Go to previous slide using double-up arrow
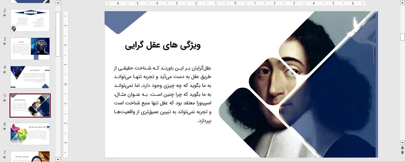Image resolution: width=405 pixels, height=162 pixels. tap(402, 148)
